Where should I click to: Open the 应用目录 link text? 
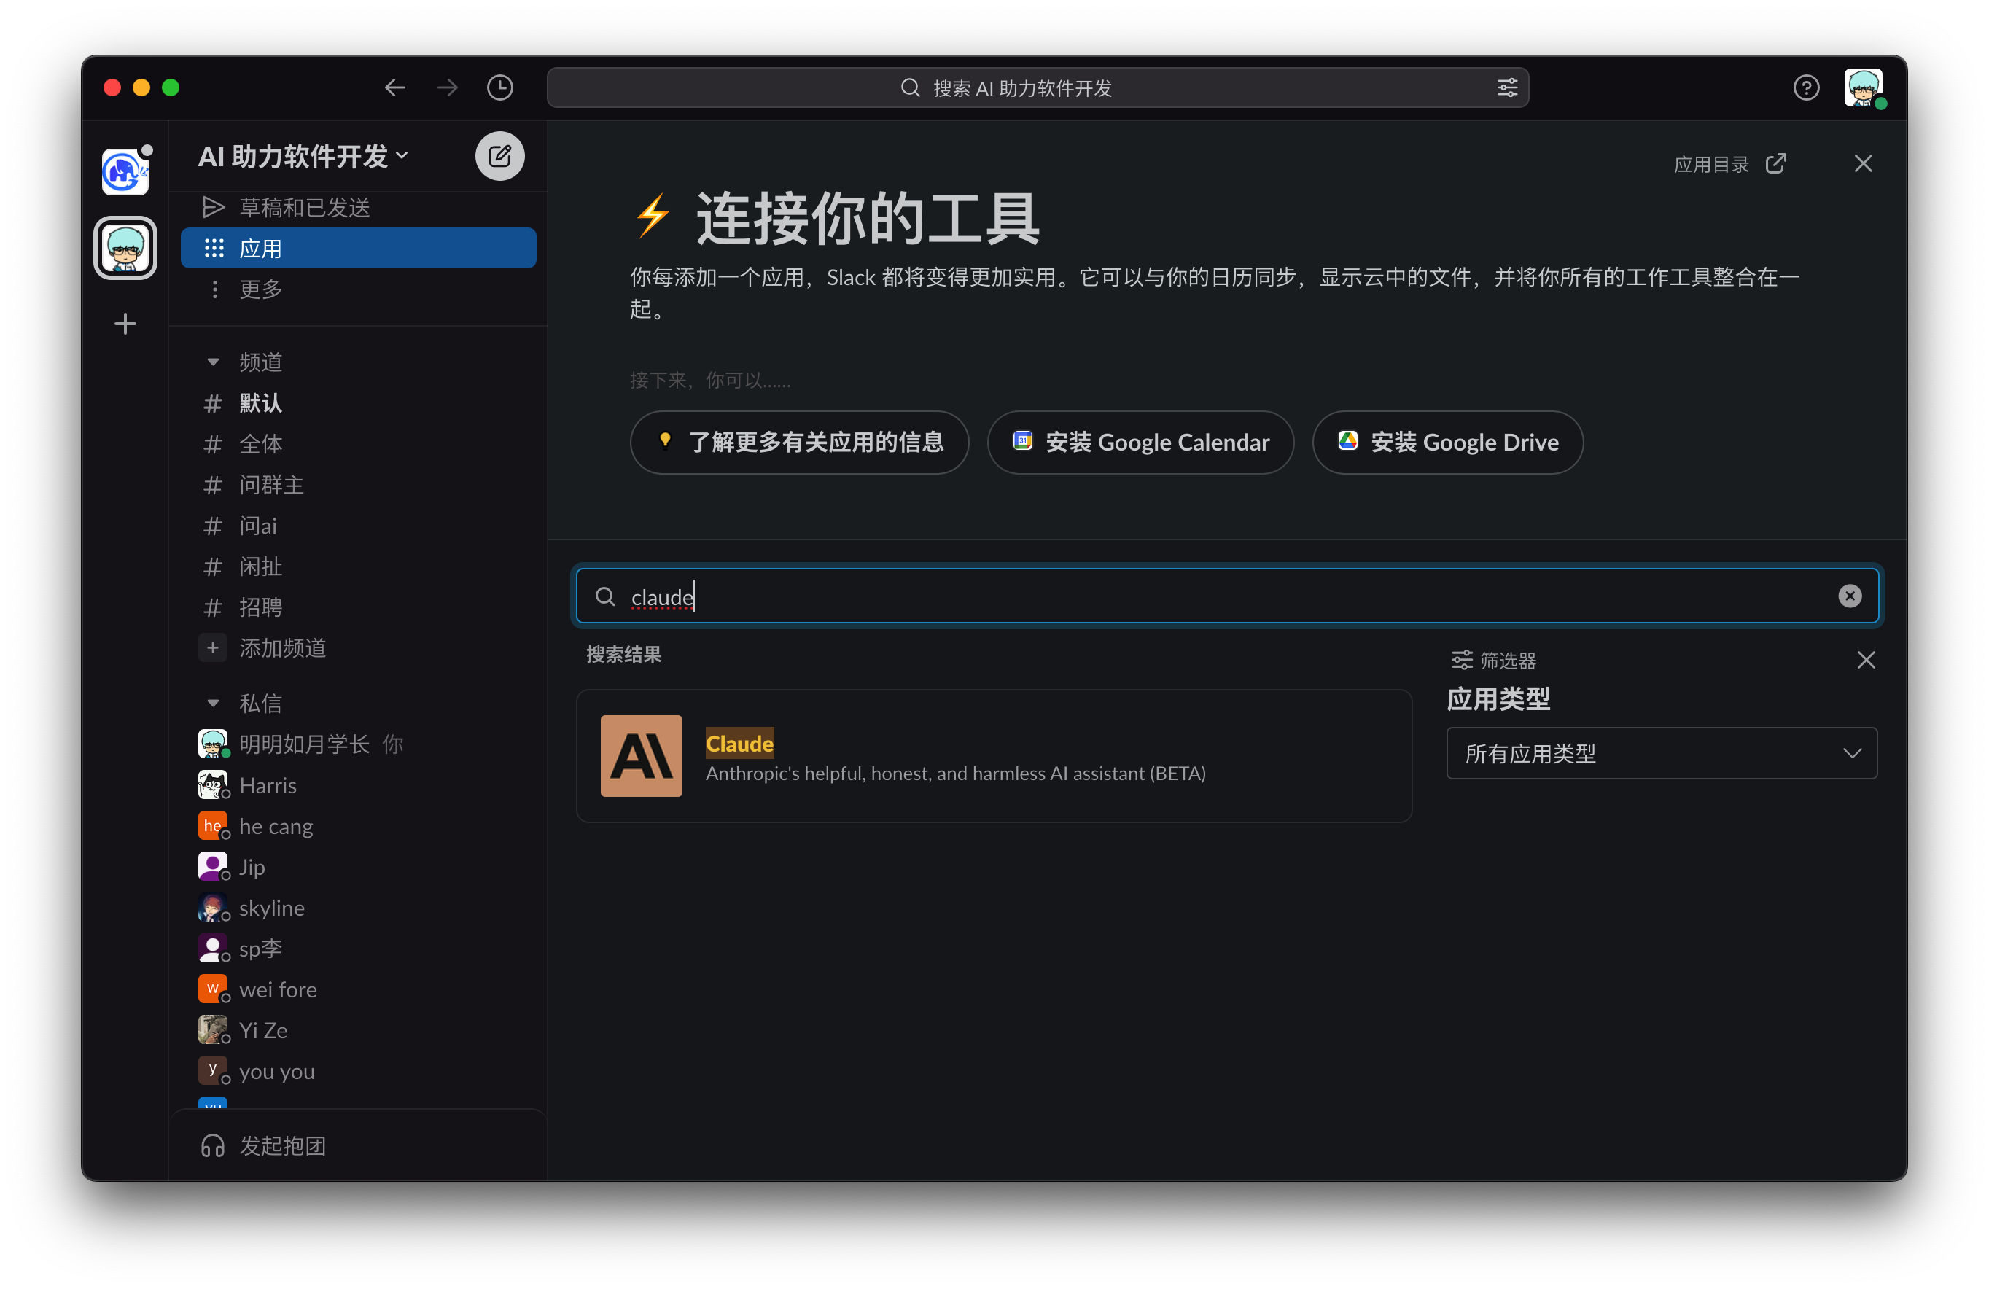point(1710,164)
